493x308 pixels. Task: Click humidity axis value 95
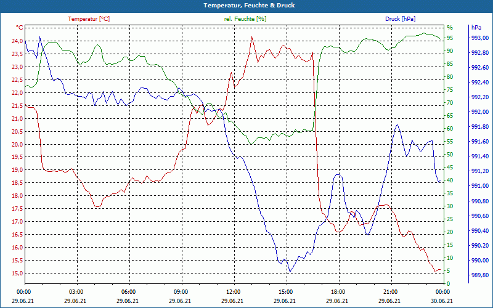(x=450, y=38)
